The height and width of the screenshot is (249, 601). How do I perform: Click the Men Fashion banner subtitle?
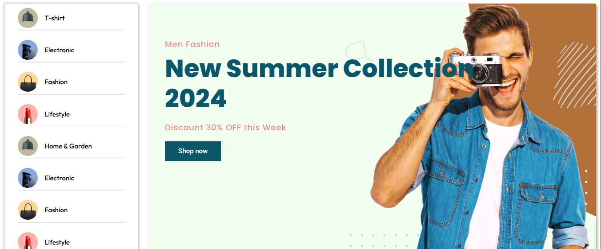pos(192,44)
